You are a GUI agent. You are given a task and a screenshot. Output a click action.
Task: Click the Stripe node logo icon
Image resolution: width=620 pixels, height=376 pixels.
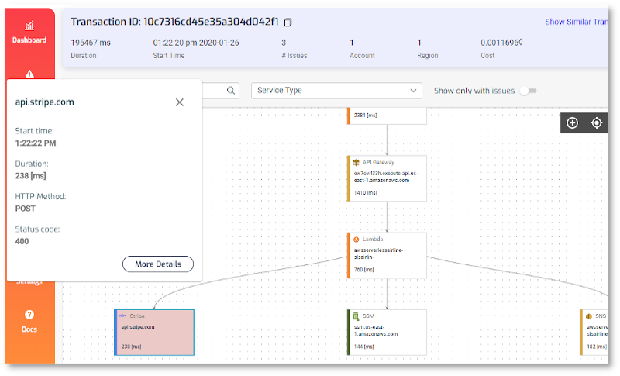click(122, 316)
